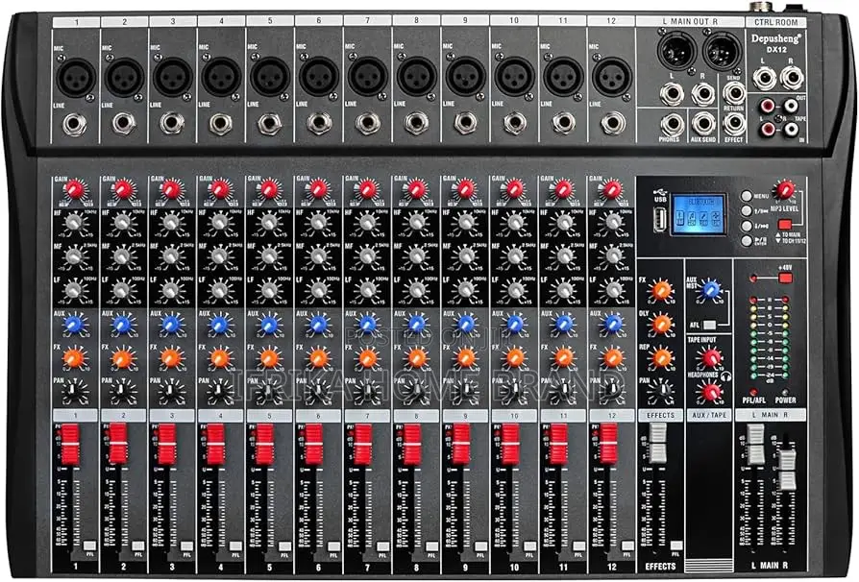Image resolution: width=859 pixels, height=582 pixels.
Task: Click the white RCA OUT jack
Action: (791, 105)
